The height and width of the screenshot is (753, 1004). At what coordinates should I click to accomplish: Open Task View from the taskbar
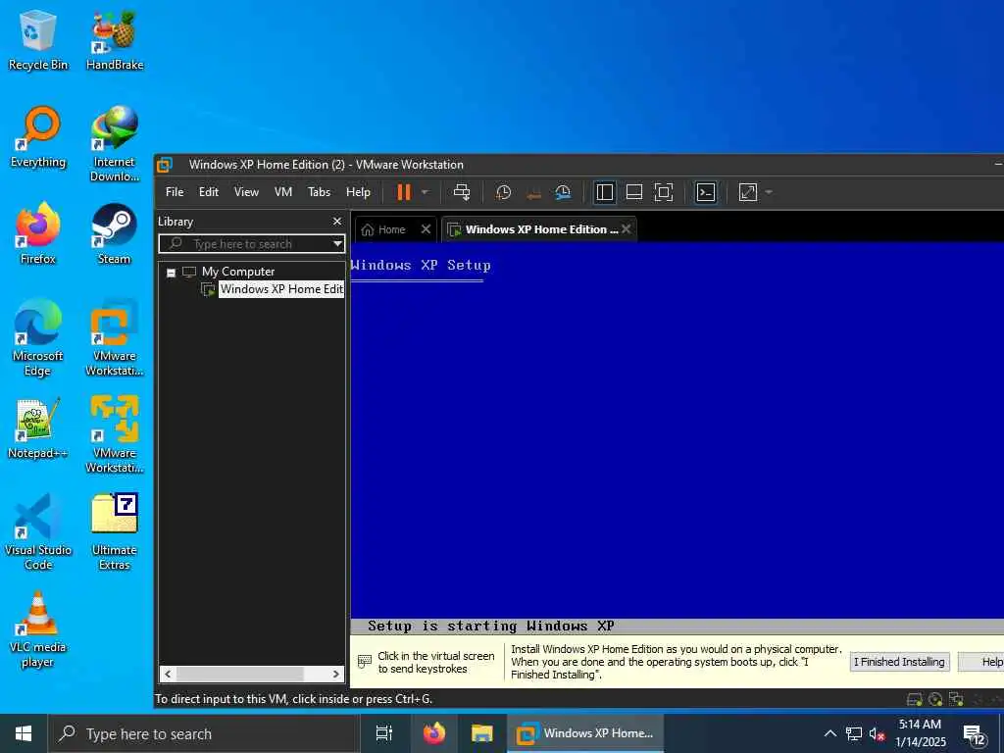(x=384, y=733)
